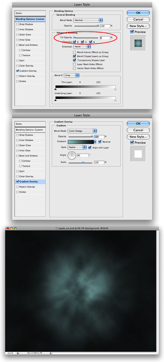Click the status bar arrow beside Doc size
Image resolution: width=164 pixels, height=362 pixels.
(51, 353)
